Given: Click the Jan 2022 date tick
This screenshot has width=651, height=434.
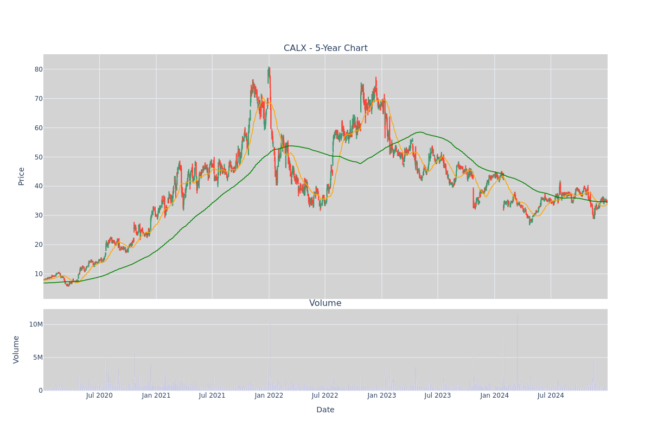Looking at the screenshot, I should point(269,395).
